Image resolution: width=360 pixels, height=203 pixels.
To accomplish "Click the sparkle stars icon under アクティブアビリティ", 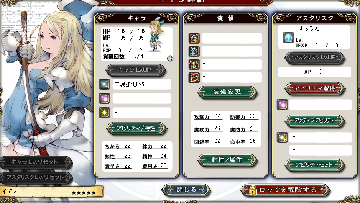I will coord(282,138).
